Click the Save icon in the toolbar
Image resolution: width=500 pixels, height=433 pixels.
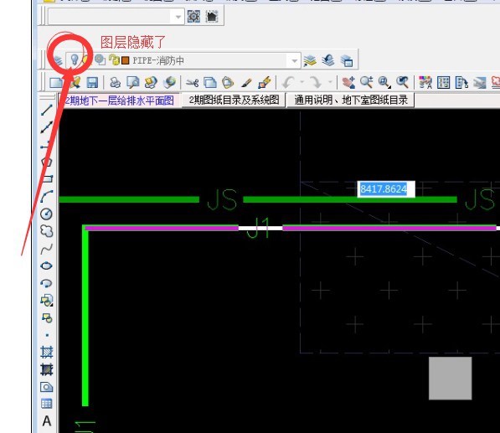(92, 83)
